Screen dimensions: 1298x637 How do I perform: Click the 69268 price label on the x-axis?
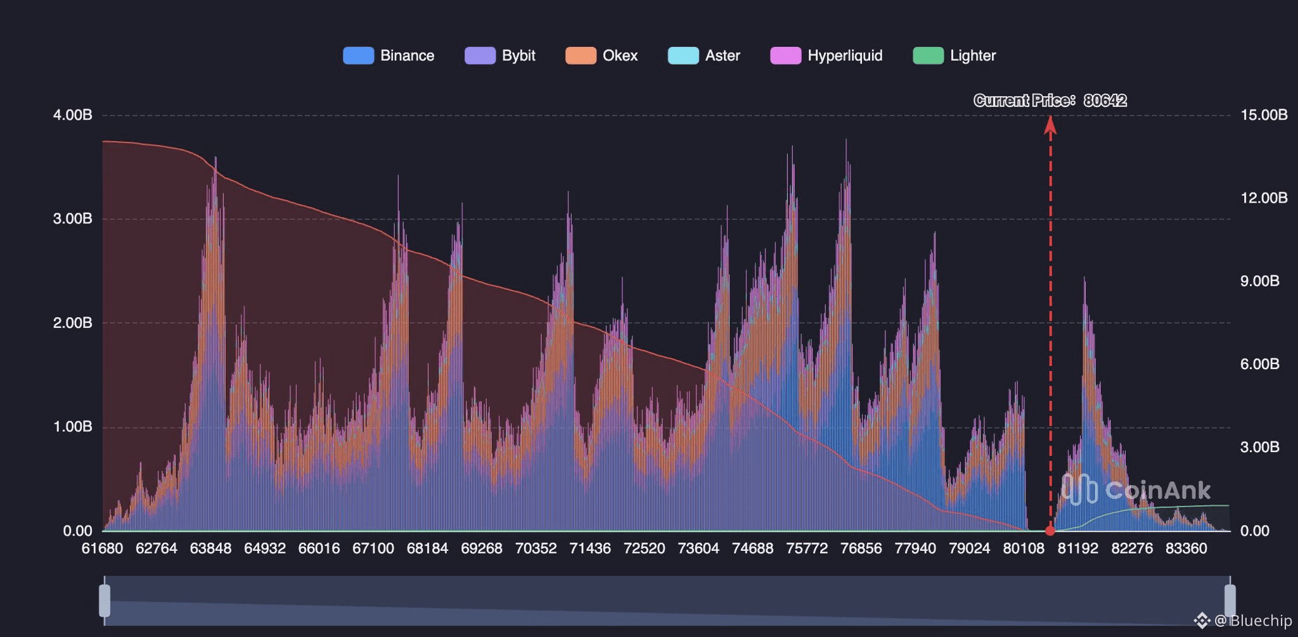click(482, 548)
